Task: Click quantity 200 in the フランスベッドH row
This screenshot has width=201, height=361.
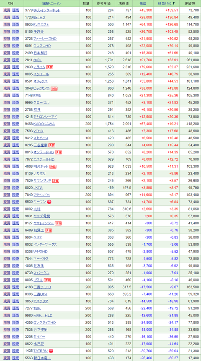Action: 88,195
